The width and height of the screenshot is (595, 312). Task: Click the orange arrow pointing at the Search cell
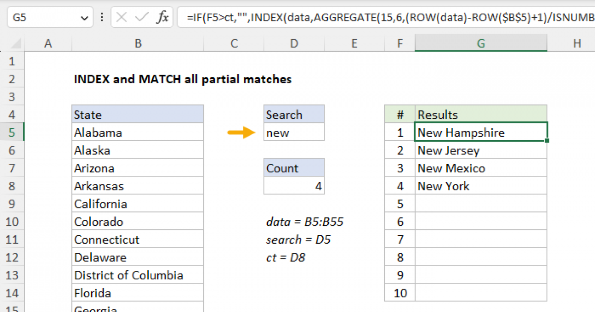(x=241, y=133)
